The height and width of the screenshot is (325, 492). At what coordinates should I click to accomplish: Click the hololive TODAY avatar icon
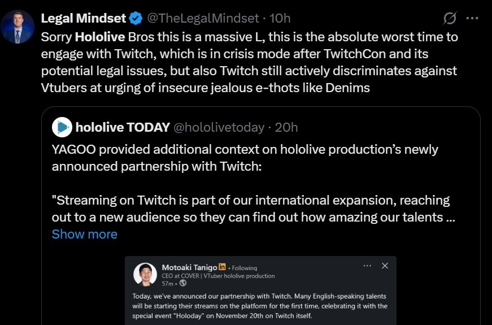62,127
